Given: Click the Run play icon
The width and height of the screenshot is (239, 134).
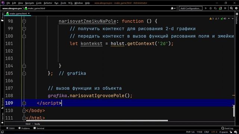Looking at the screenshot, I should (206, 8).
